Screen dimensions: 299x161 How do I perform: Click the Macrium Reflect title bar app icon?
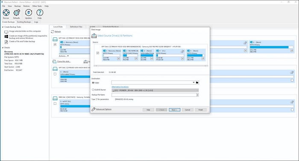(2, 2)
